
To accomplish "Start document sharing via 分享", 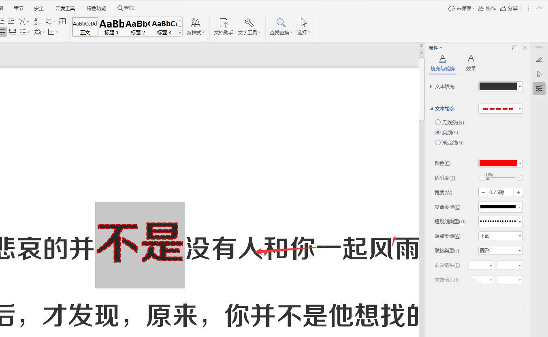I will click(509, 8).
